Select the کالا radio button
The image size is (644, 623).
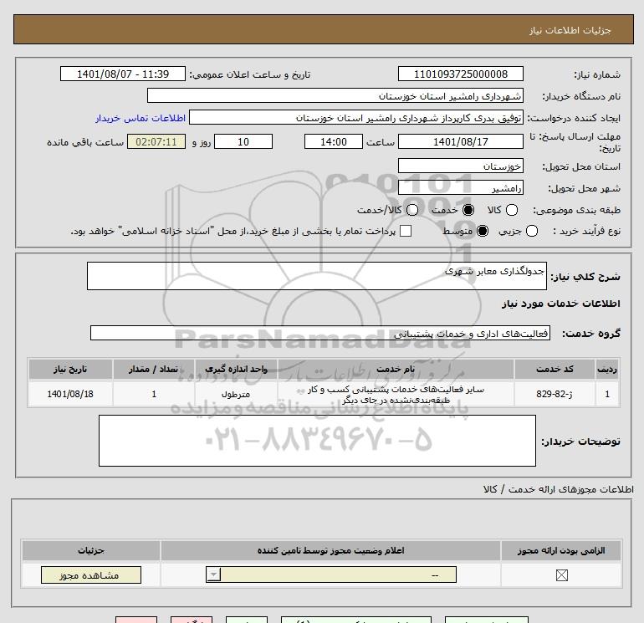click(x=511, y=210)
